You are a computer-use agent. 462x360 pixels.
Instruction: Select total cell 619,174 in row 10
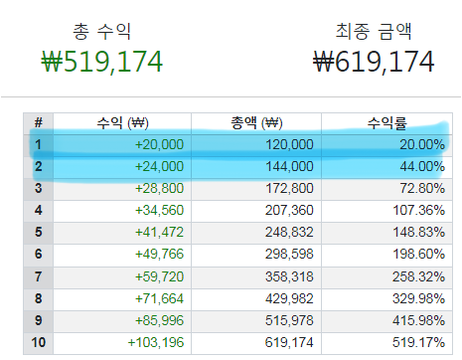coord(256,343)
